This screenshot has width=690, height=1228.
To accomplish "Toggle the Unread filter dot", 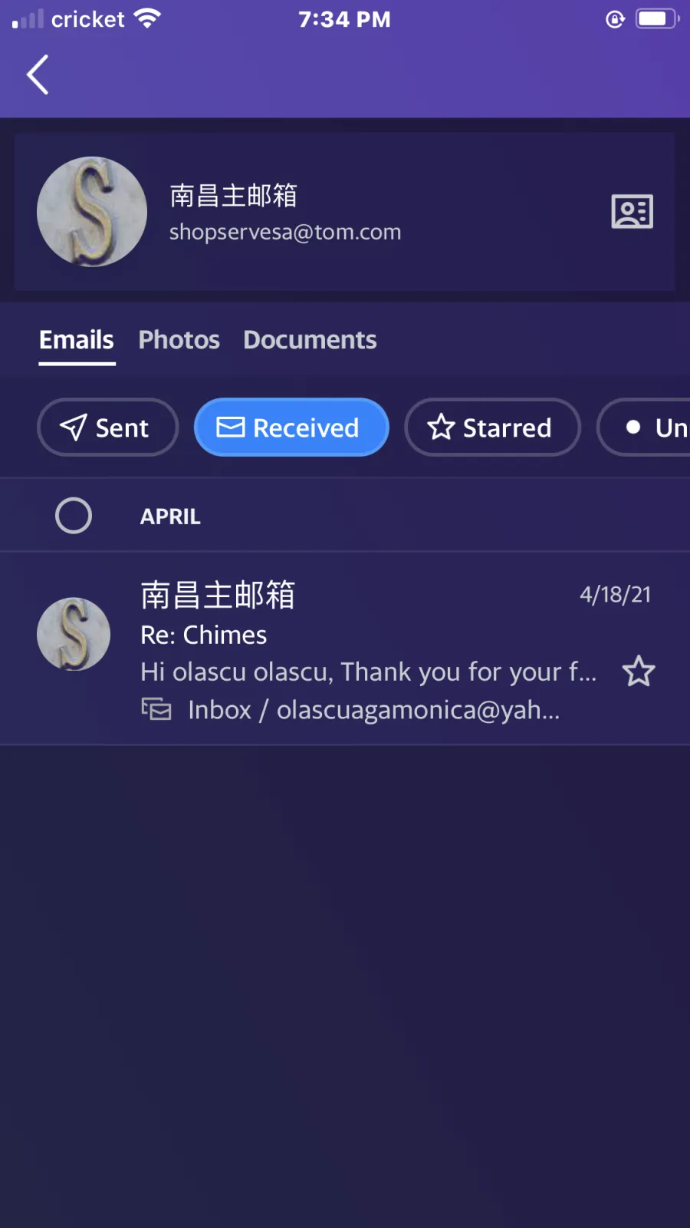I will (x=632, y=427).
